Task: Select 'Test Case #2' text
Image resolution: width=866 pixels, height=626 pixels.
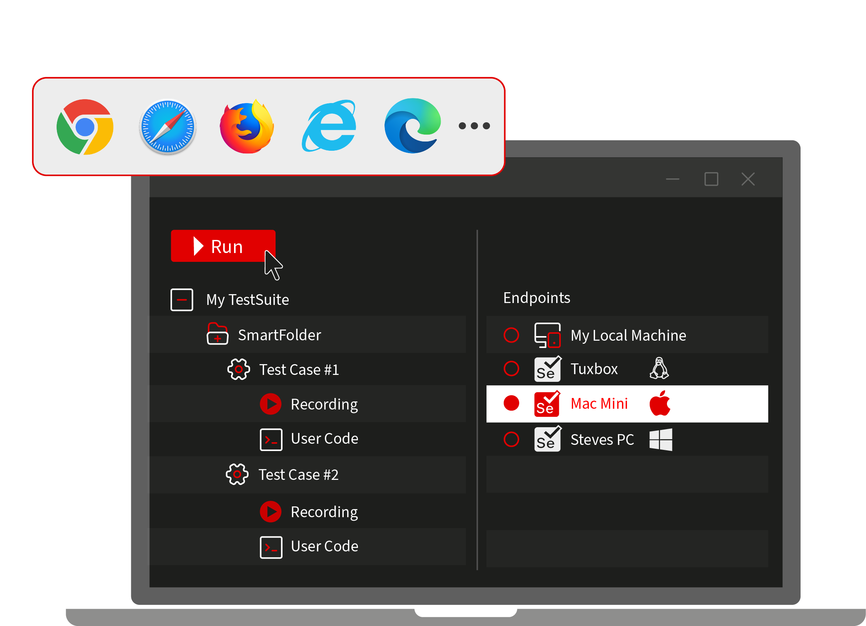Action: (x=298, y=474)
